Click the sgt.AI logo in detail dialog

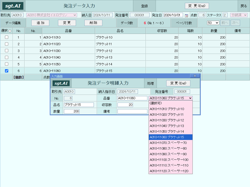click(x=61, y=83)
